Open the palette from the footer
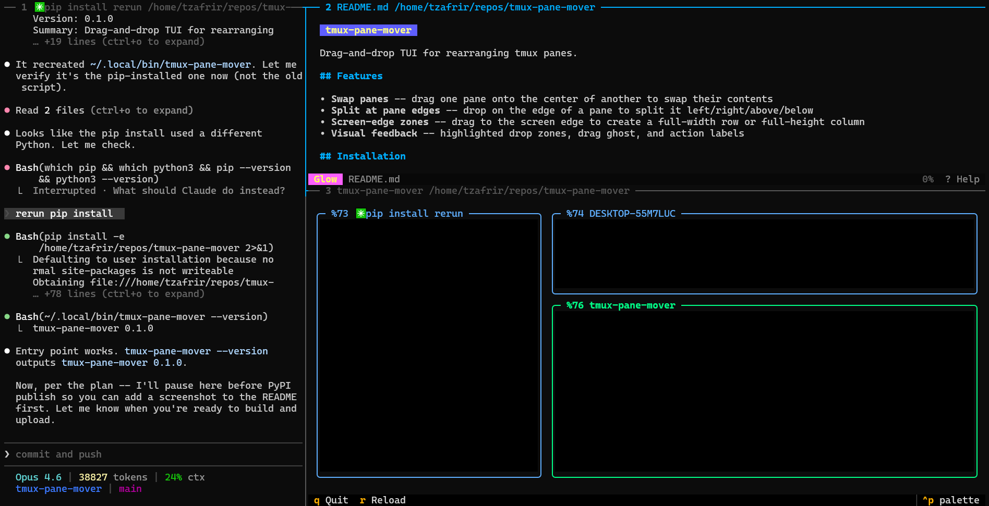Image resolution: width=989 pixels, height=506 pixels. pos(951,500)
